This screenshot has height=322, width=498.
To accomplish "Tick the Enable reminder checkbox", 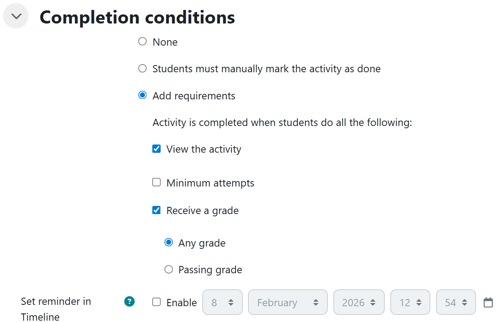I will tap(156, 302).
